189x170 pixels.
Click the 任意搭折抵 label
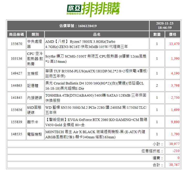pyautogui.click(x=152, y=151)
